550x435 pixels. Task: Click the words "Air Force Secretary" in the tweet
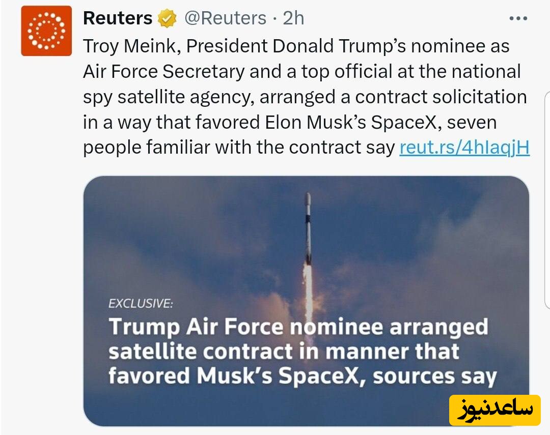click(x=163, y=72)
